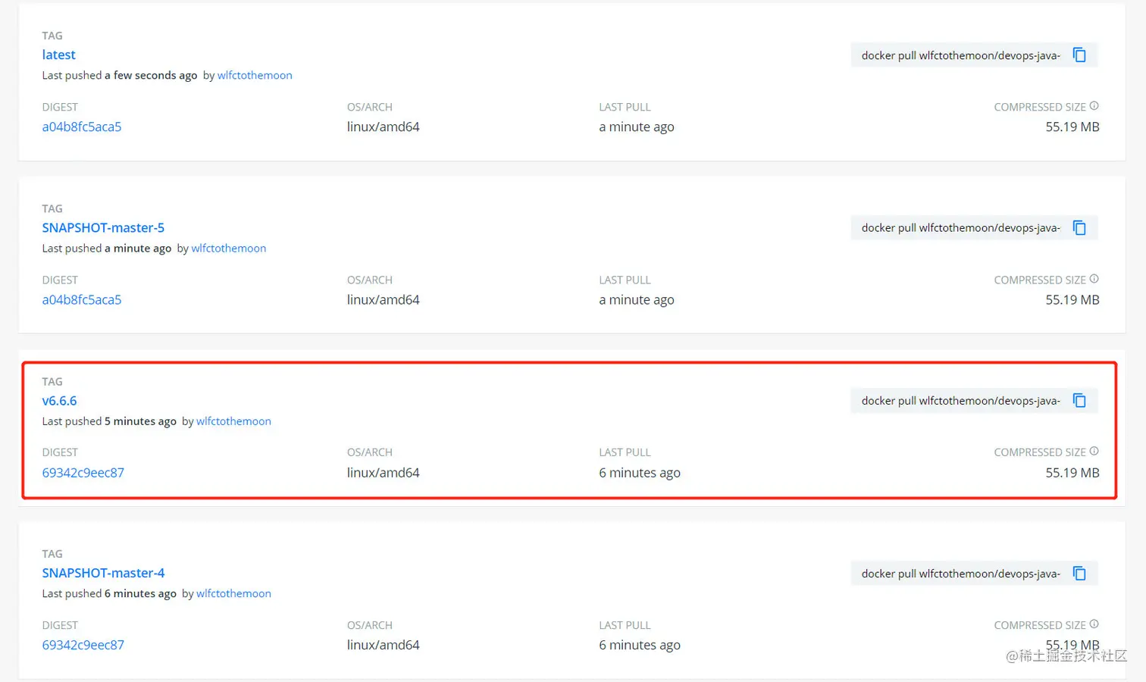The image size is (1146, 682).
Task: Click compressed size info icon in v6.6.6 card
Action: pos(1094,452)
